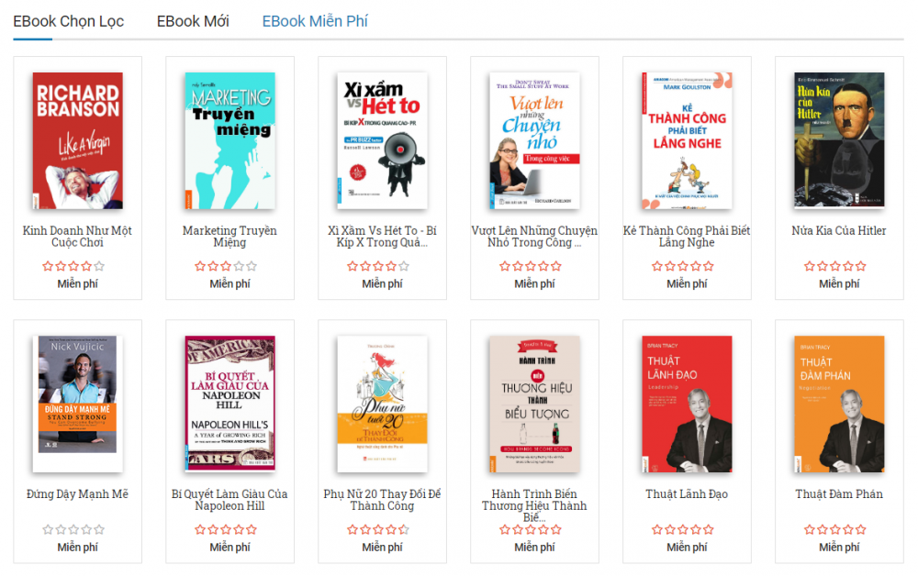This screenshot has width=918, height=576.
Task: Open the Bí Quyết Làm Giàu Của Napoleon Hill title
Action: (x=229, y=500)
